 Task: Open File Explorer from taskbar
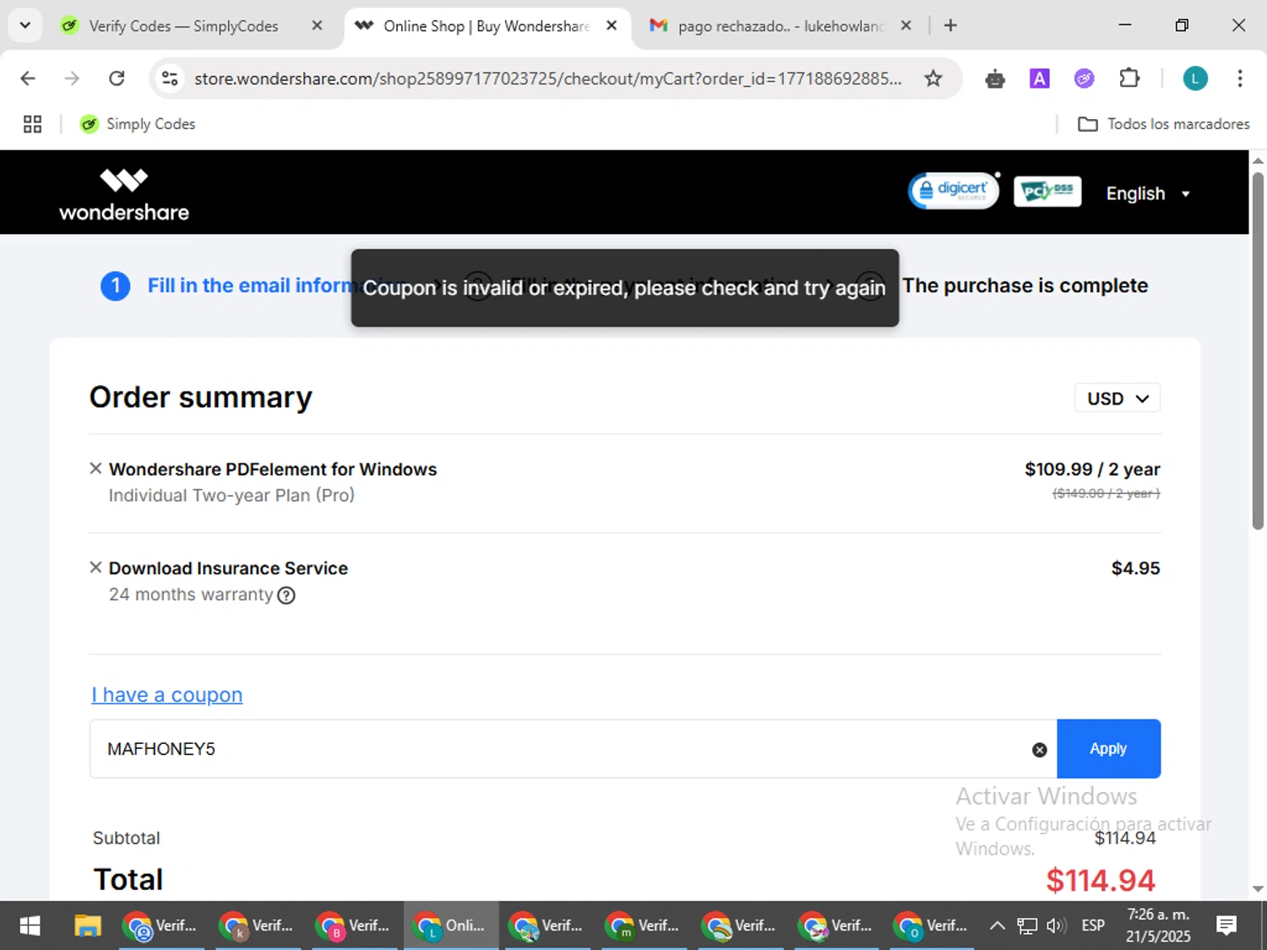pos(87,926)
